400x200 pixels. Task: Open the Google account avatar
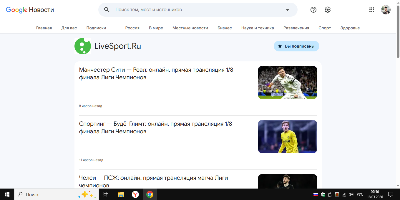click(x=386, y=10)
